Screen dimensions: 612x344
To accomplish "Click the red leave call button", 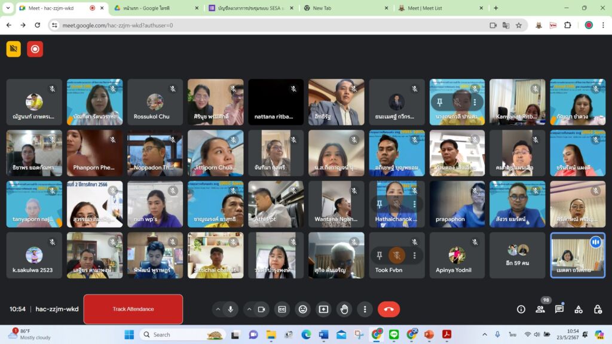I will tap(388, 309).
